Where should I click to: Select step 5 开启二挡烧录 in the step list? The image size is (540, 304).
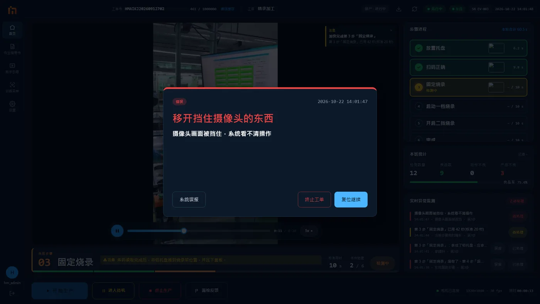(468, 123)
